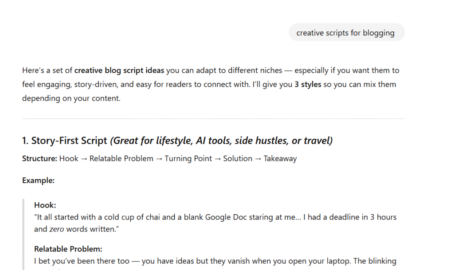
Task: Click "Turning Point" in the structure line
Action: (188, 159)
